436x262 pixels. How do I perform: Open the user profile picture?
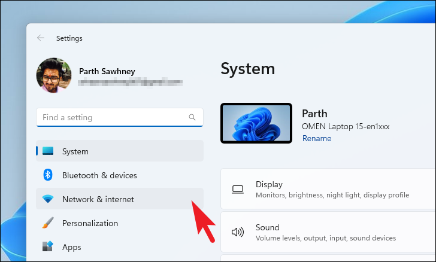pyautogui.click(x=54, y=75)
